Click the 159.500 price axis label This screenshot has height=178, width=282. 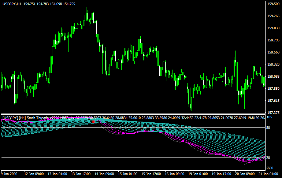pyautogui.click(x=273, y=4)
